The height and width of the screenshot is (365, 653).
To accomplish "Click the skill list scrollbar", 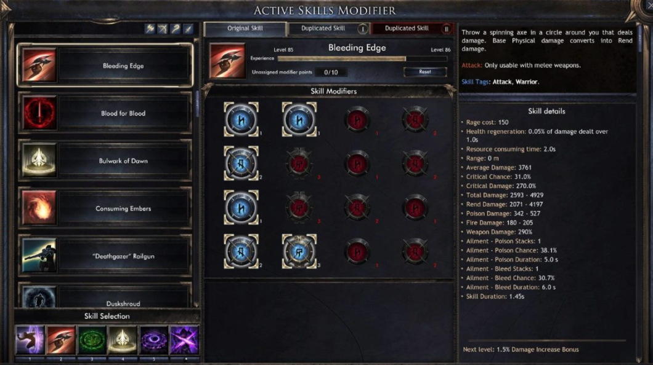I will click(x=197, y=104).
